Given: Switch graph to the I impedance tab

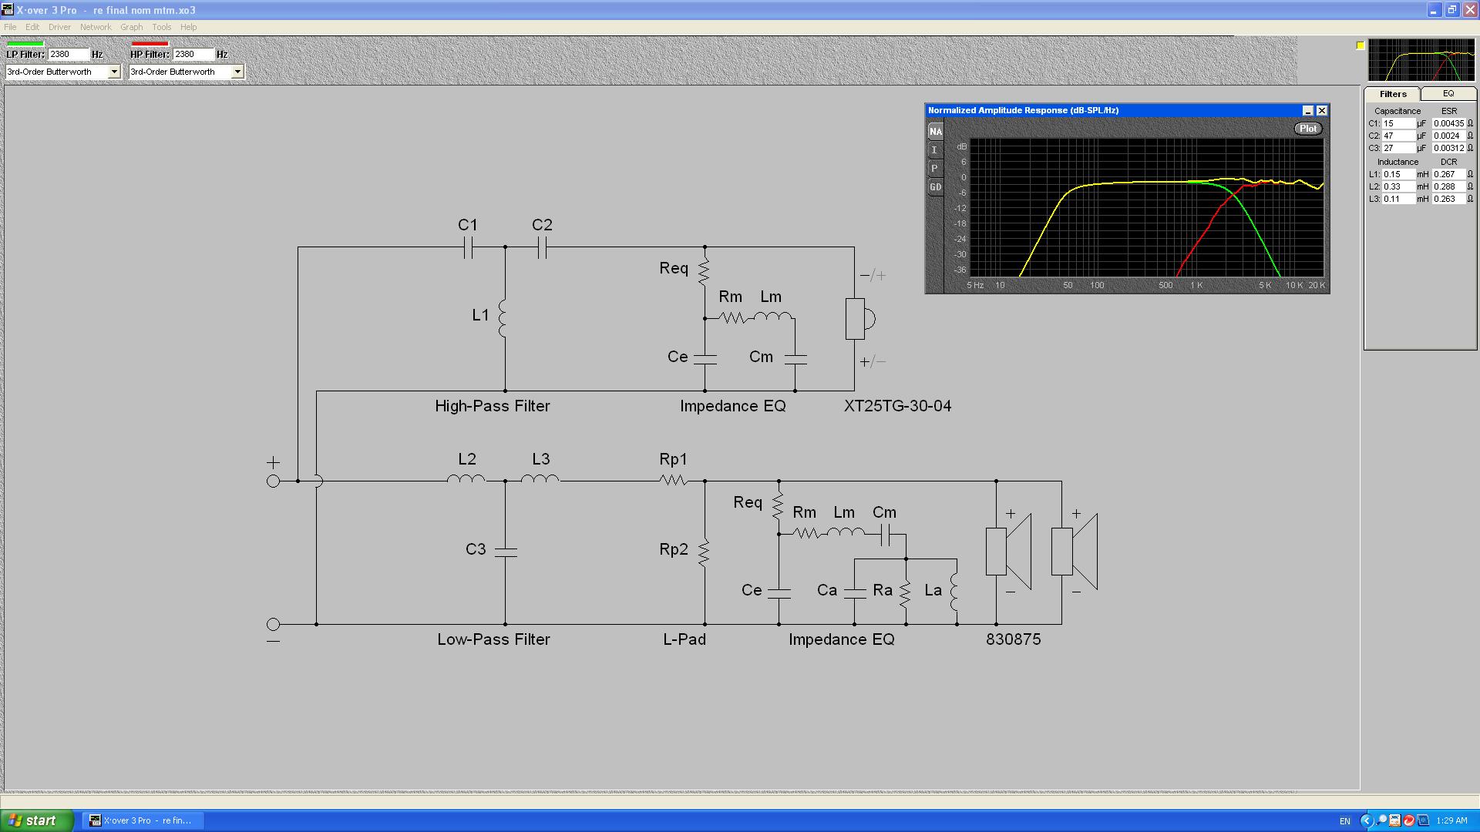Looking at the screenshot, I should click(935, 150).
